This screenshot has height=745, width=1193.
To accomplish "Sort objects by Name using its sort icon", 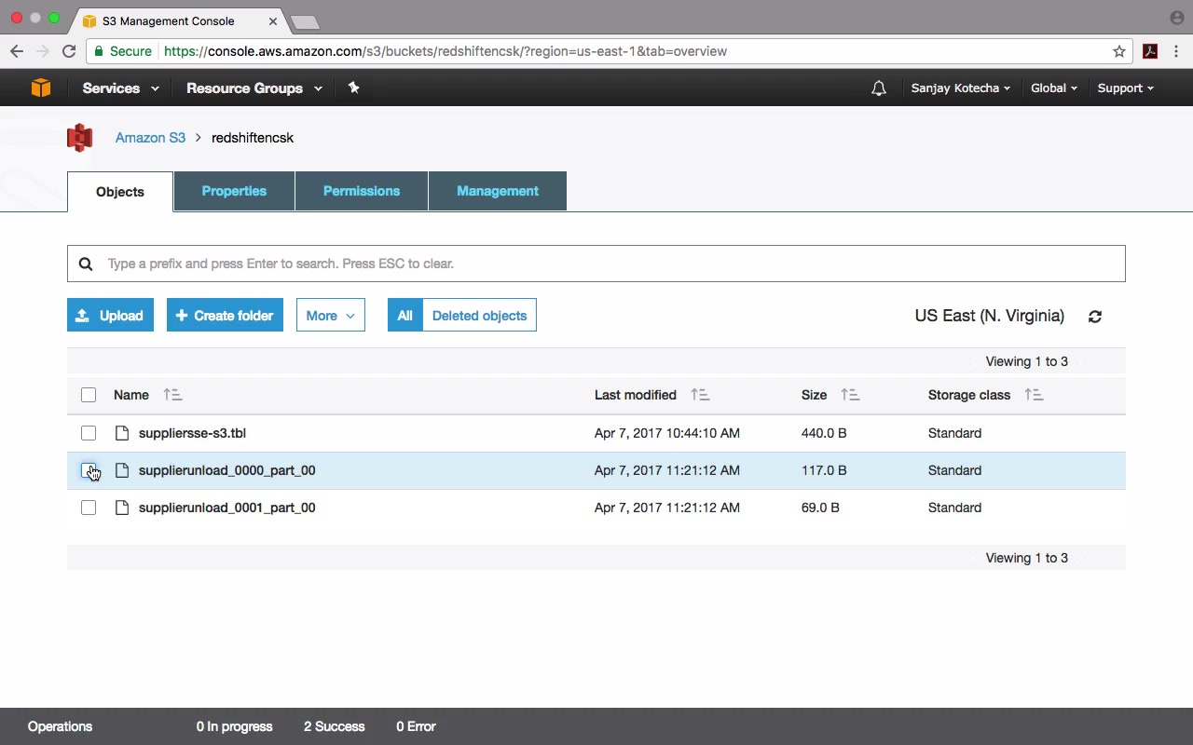I will pyautogui.click(x=172, y=395).
